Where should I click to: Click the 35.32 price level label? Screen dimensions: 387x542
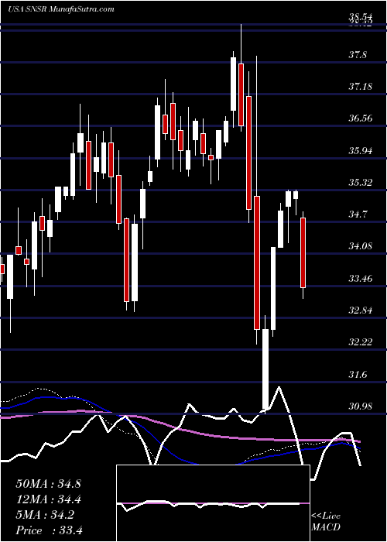coord(361,182)
